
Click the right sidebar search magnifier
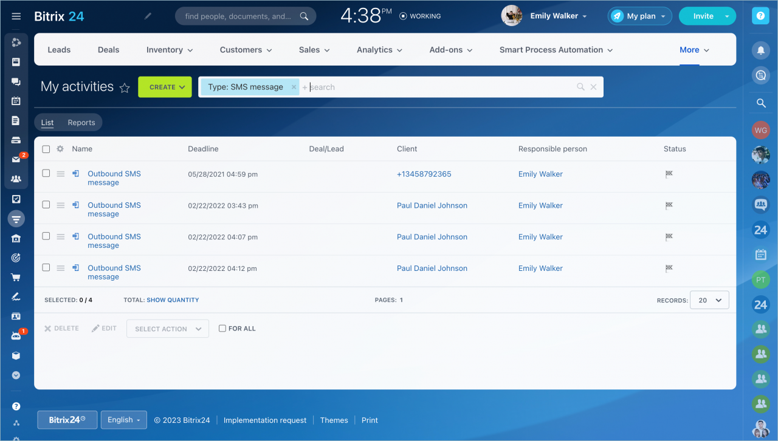(761, 103)
